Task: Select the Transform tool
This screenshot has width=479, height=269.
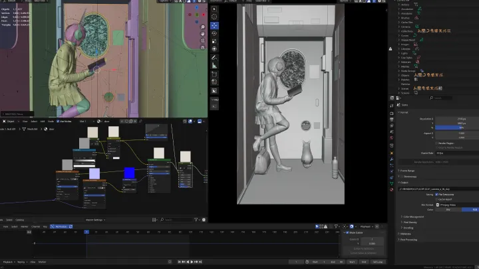Action: click(214, 48)
